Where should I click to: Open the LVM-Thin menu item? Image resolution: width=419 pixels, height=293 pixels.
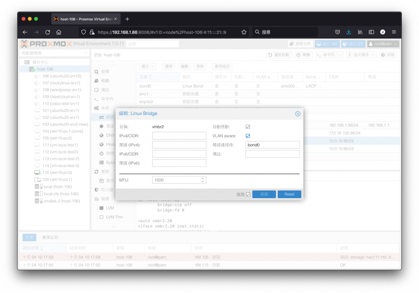(114, 217)
